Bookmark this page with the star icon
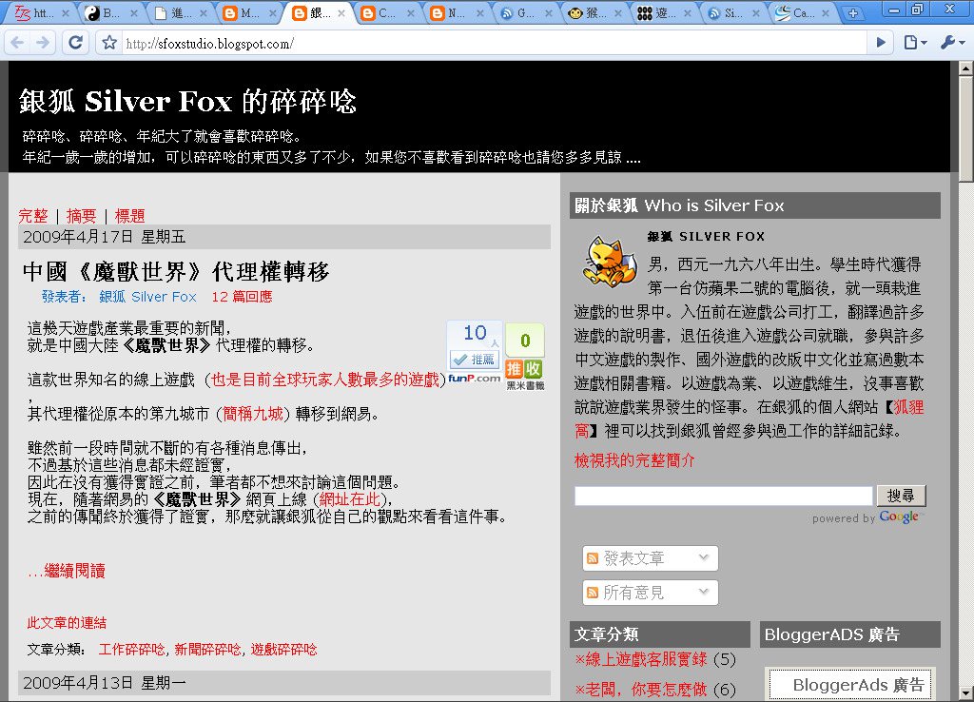This screenshot has width=974, height=702. (109, 43)
